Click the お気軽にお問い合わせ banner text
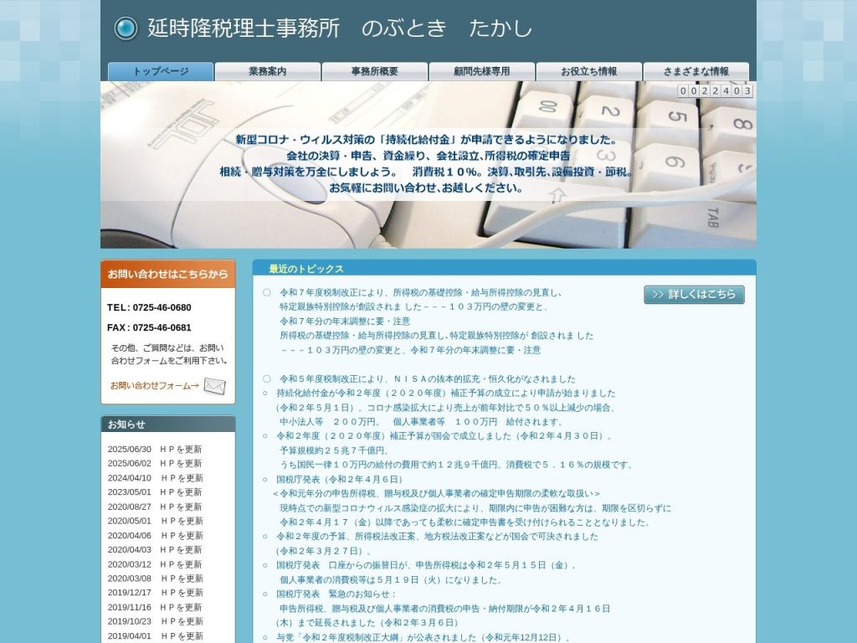The height and width of the screenshot is (643, 857). 426,188
